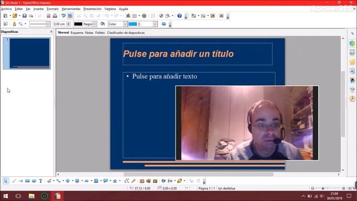Toggle the Shadow icon on line toolbar
The height and width of the screenshot is (201, 357).
coord(163,24)
